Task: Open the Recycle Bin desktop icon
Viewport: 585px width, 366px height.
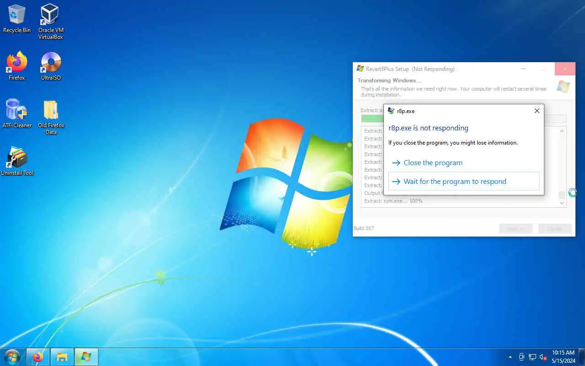Action: coord(17,19)
